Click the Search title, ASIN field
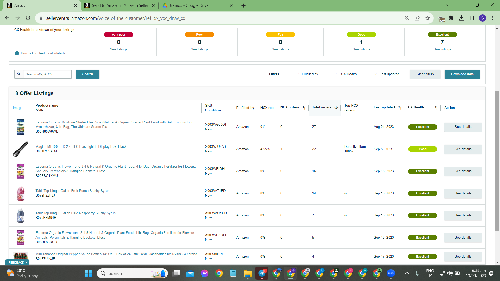 47,74
